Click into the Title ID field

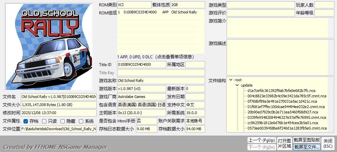pos(141,64)
